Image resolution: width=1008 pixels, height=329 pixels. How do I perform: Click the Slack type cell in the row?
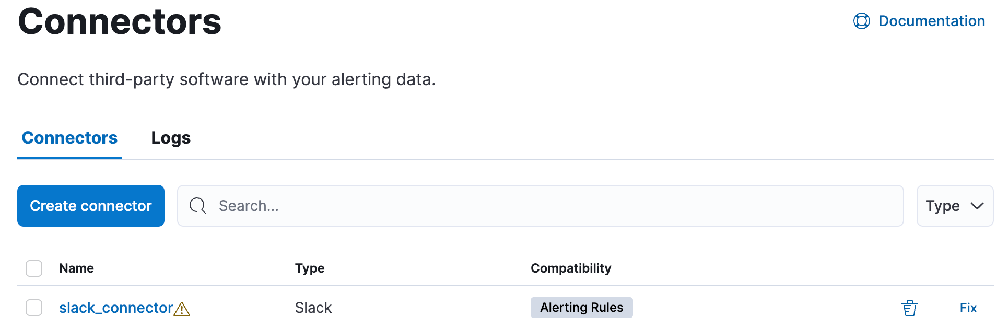[313, 308]
